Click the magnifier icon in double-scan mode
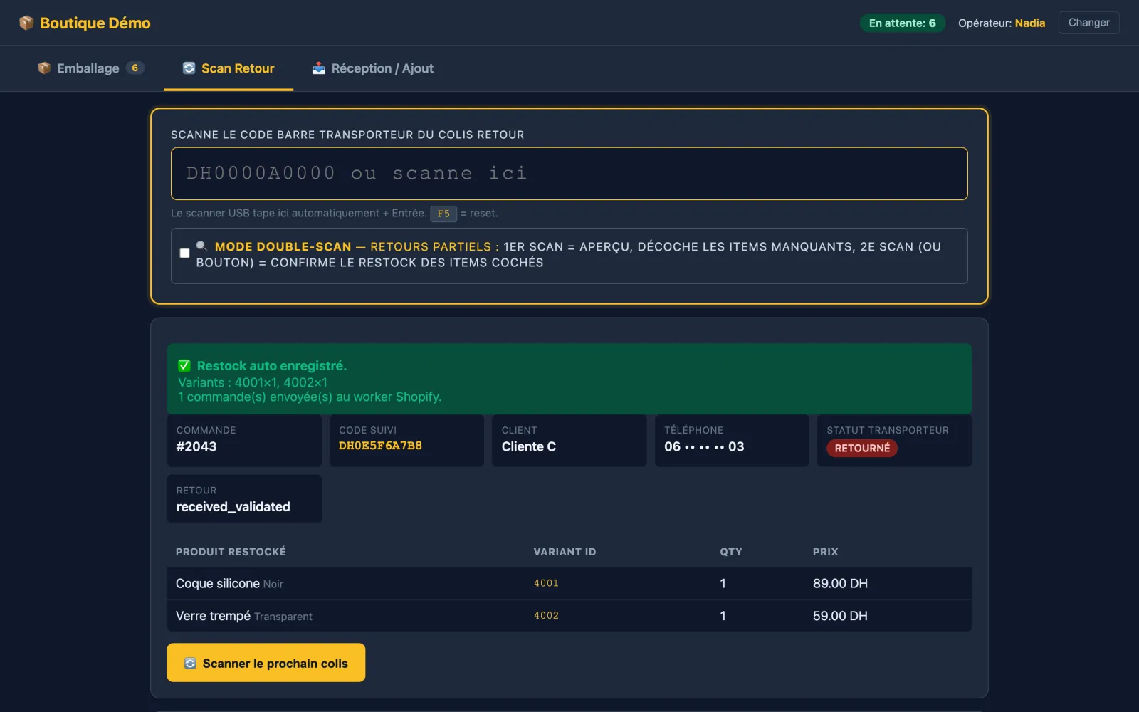 point(202,246)
